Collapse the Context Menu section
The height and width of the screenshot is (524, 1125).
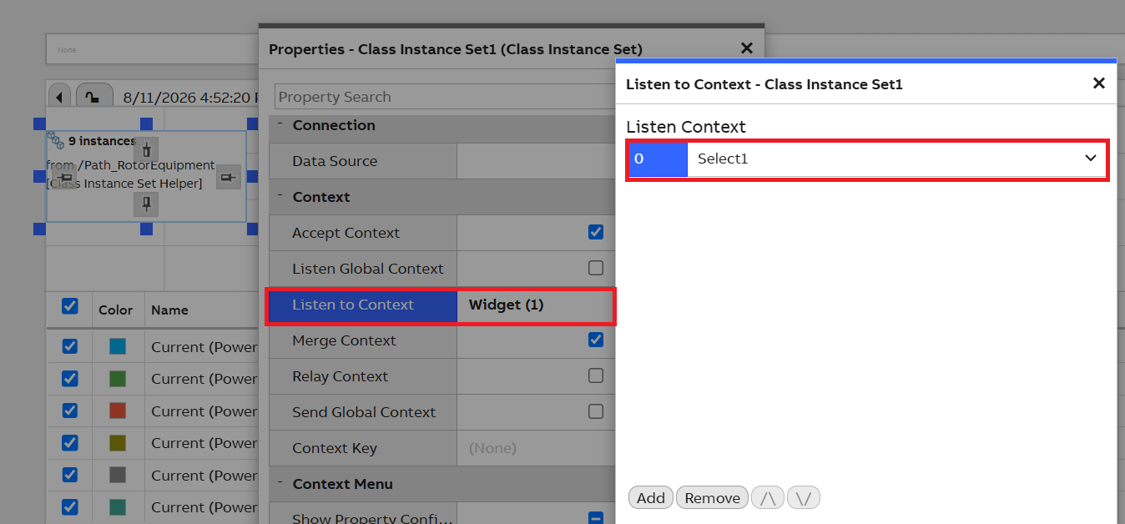click(280, 484)
